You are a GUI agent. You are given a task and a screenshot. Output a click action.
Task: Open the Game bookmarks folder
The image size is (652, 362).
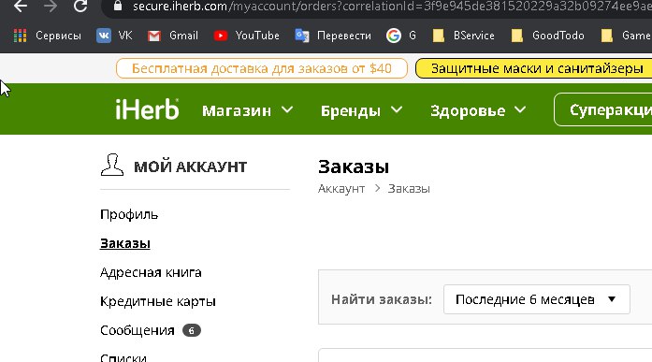point(626,36)
